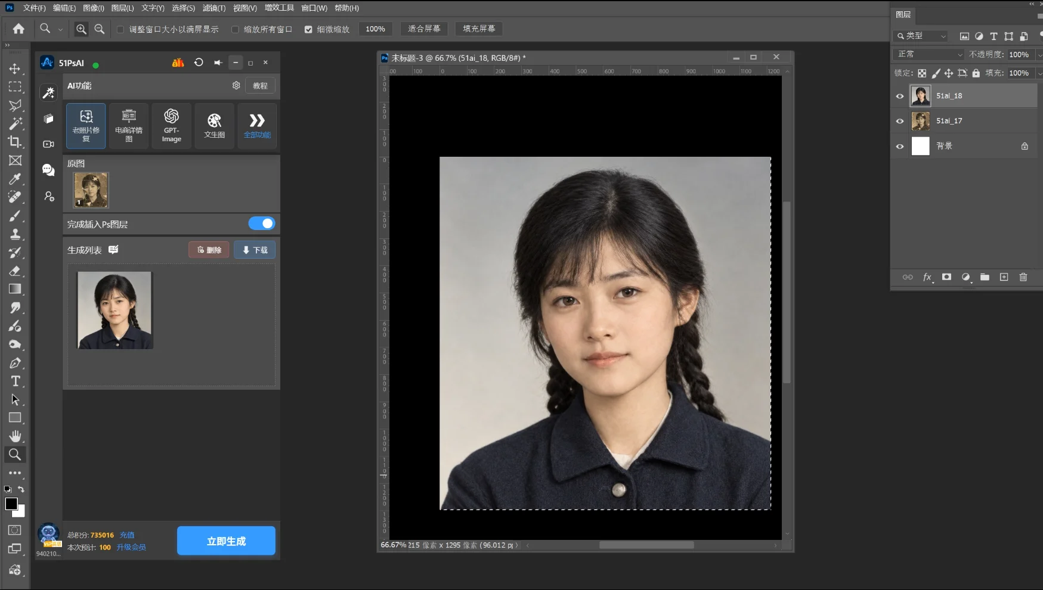Image resolution: width=1043 pixels, height=590 pixels.
Task: Click the zoom out magnifier icon
Action: 100,29
